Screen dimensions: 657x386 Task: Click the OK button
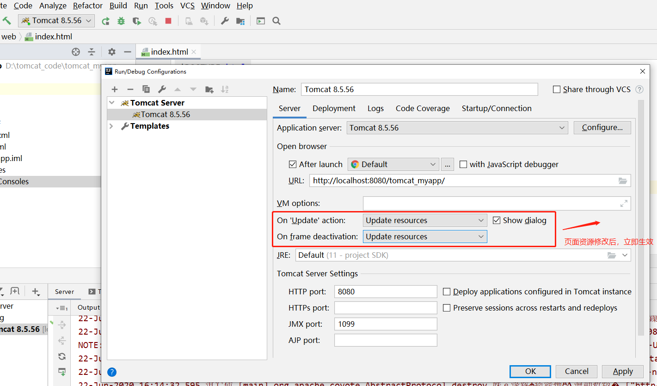[x=530, y=371]
